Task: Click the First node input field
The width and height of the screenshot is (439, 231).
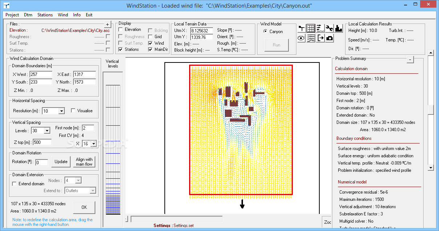Action: point(88,128)
